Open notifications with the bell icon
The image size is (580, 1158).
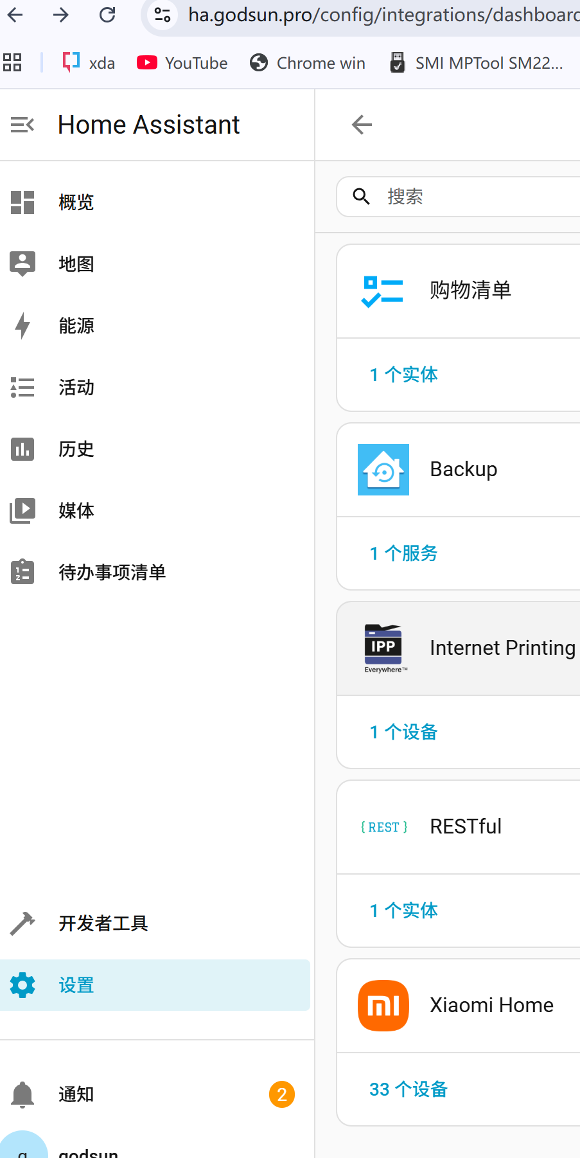point(23,1094)
